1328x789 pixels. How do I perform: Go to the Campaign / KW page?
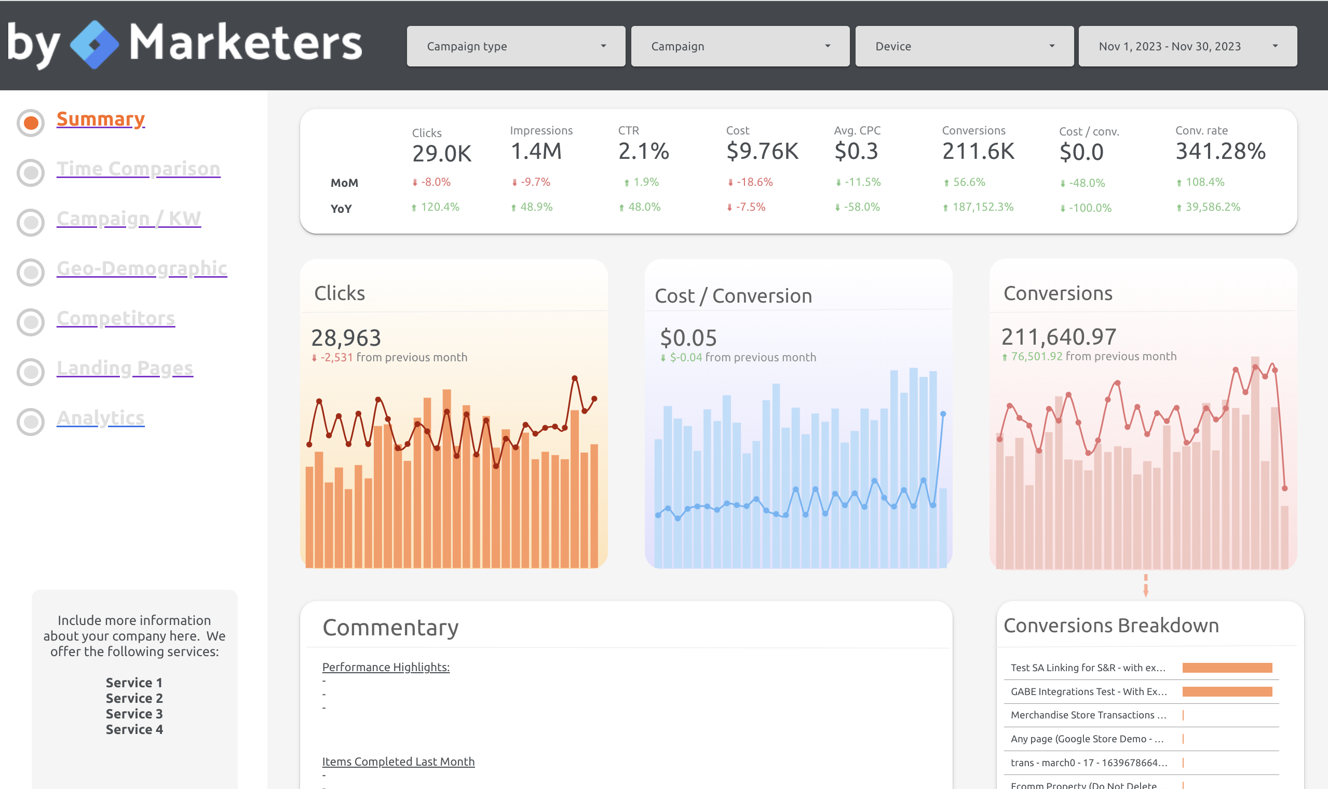(x=129, y=219)
